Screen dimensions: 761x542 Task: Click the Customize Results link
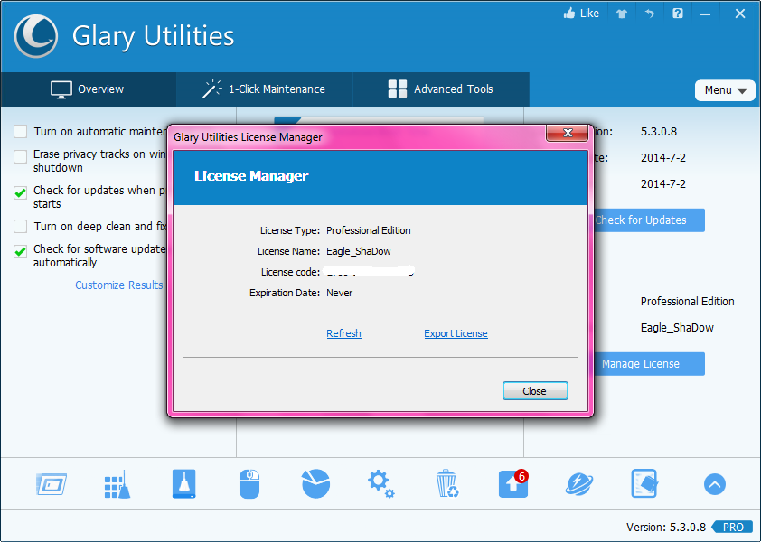pyautogui.click(x=119, y=285)
